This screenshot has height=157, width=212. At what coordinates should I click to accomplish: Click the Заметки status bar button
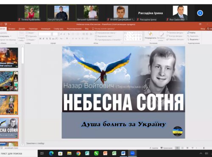point(154,148)
